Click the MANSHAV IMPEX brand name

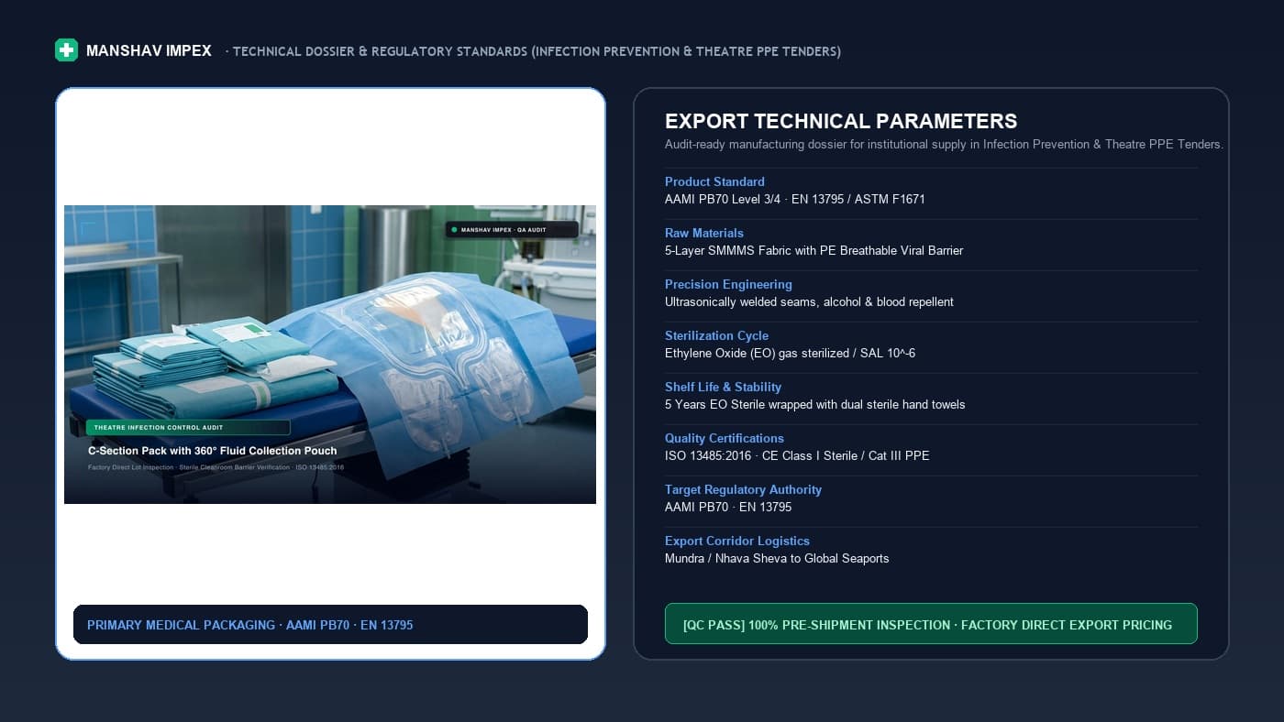149,51
